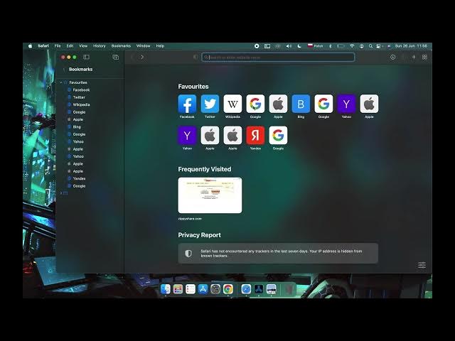Open the Trash in the Dock
The width and height of the screenshot is (455, 341).
(x=289, y=289)
